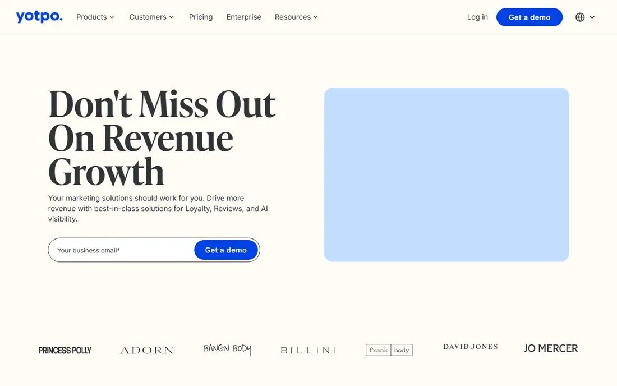Click the BILLINI brand logo
Screen dimensions: 617x386
coord(308,350)
